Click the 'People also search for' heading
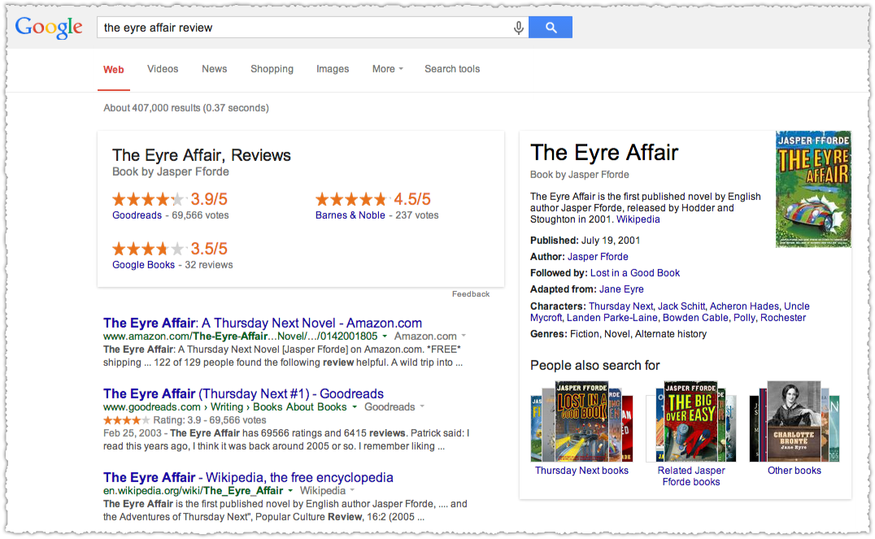 (x=595, y=366)
